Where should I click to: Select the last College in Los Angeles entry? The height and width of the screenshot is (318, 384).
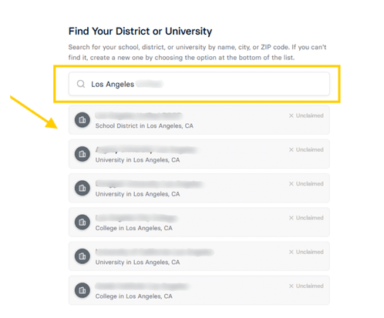[x=199, y=290]
